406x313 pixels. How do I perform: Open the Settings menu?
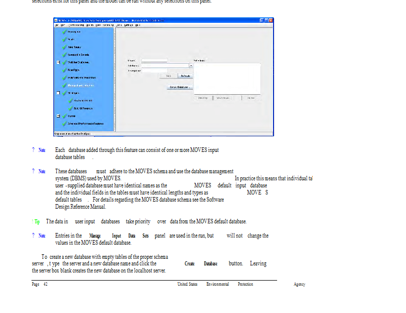tap(128, 24)
